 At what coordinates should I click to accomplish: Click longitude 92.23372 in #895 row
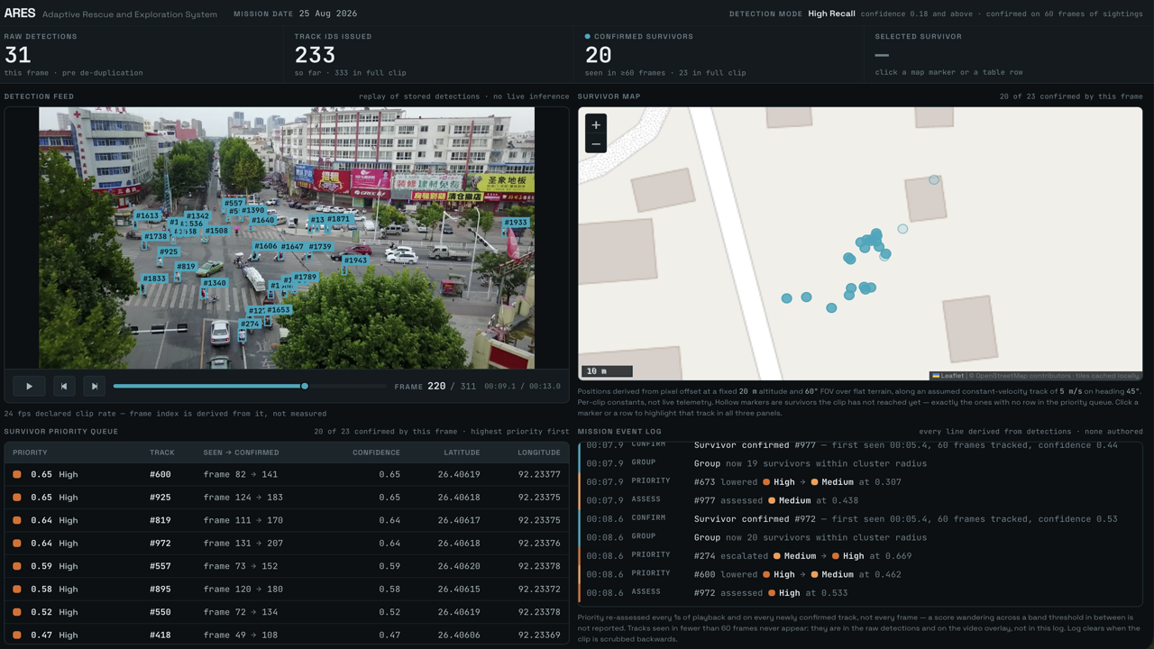coord(539,589)
